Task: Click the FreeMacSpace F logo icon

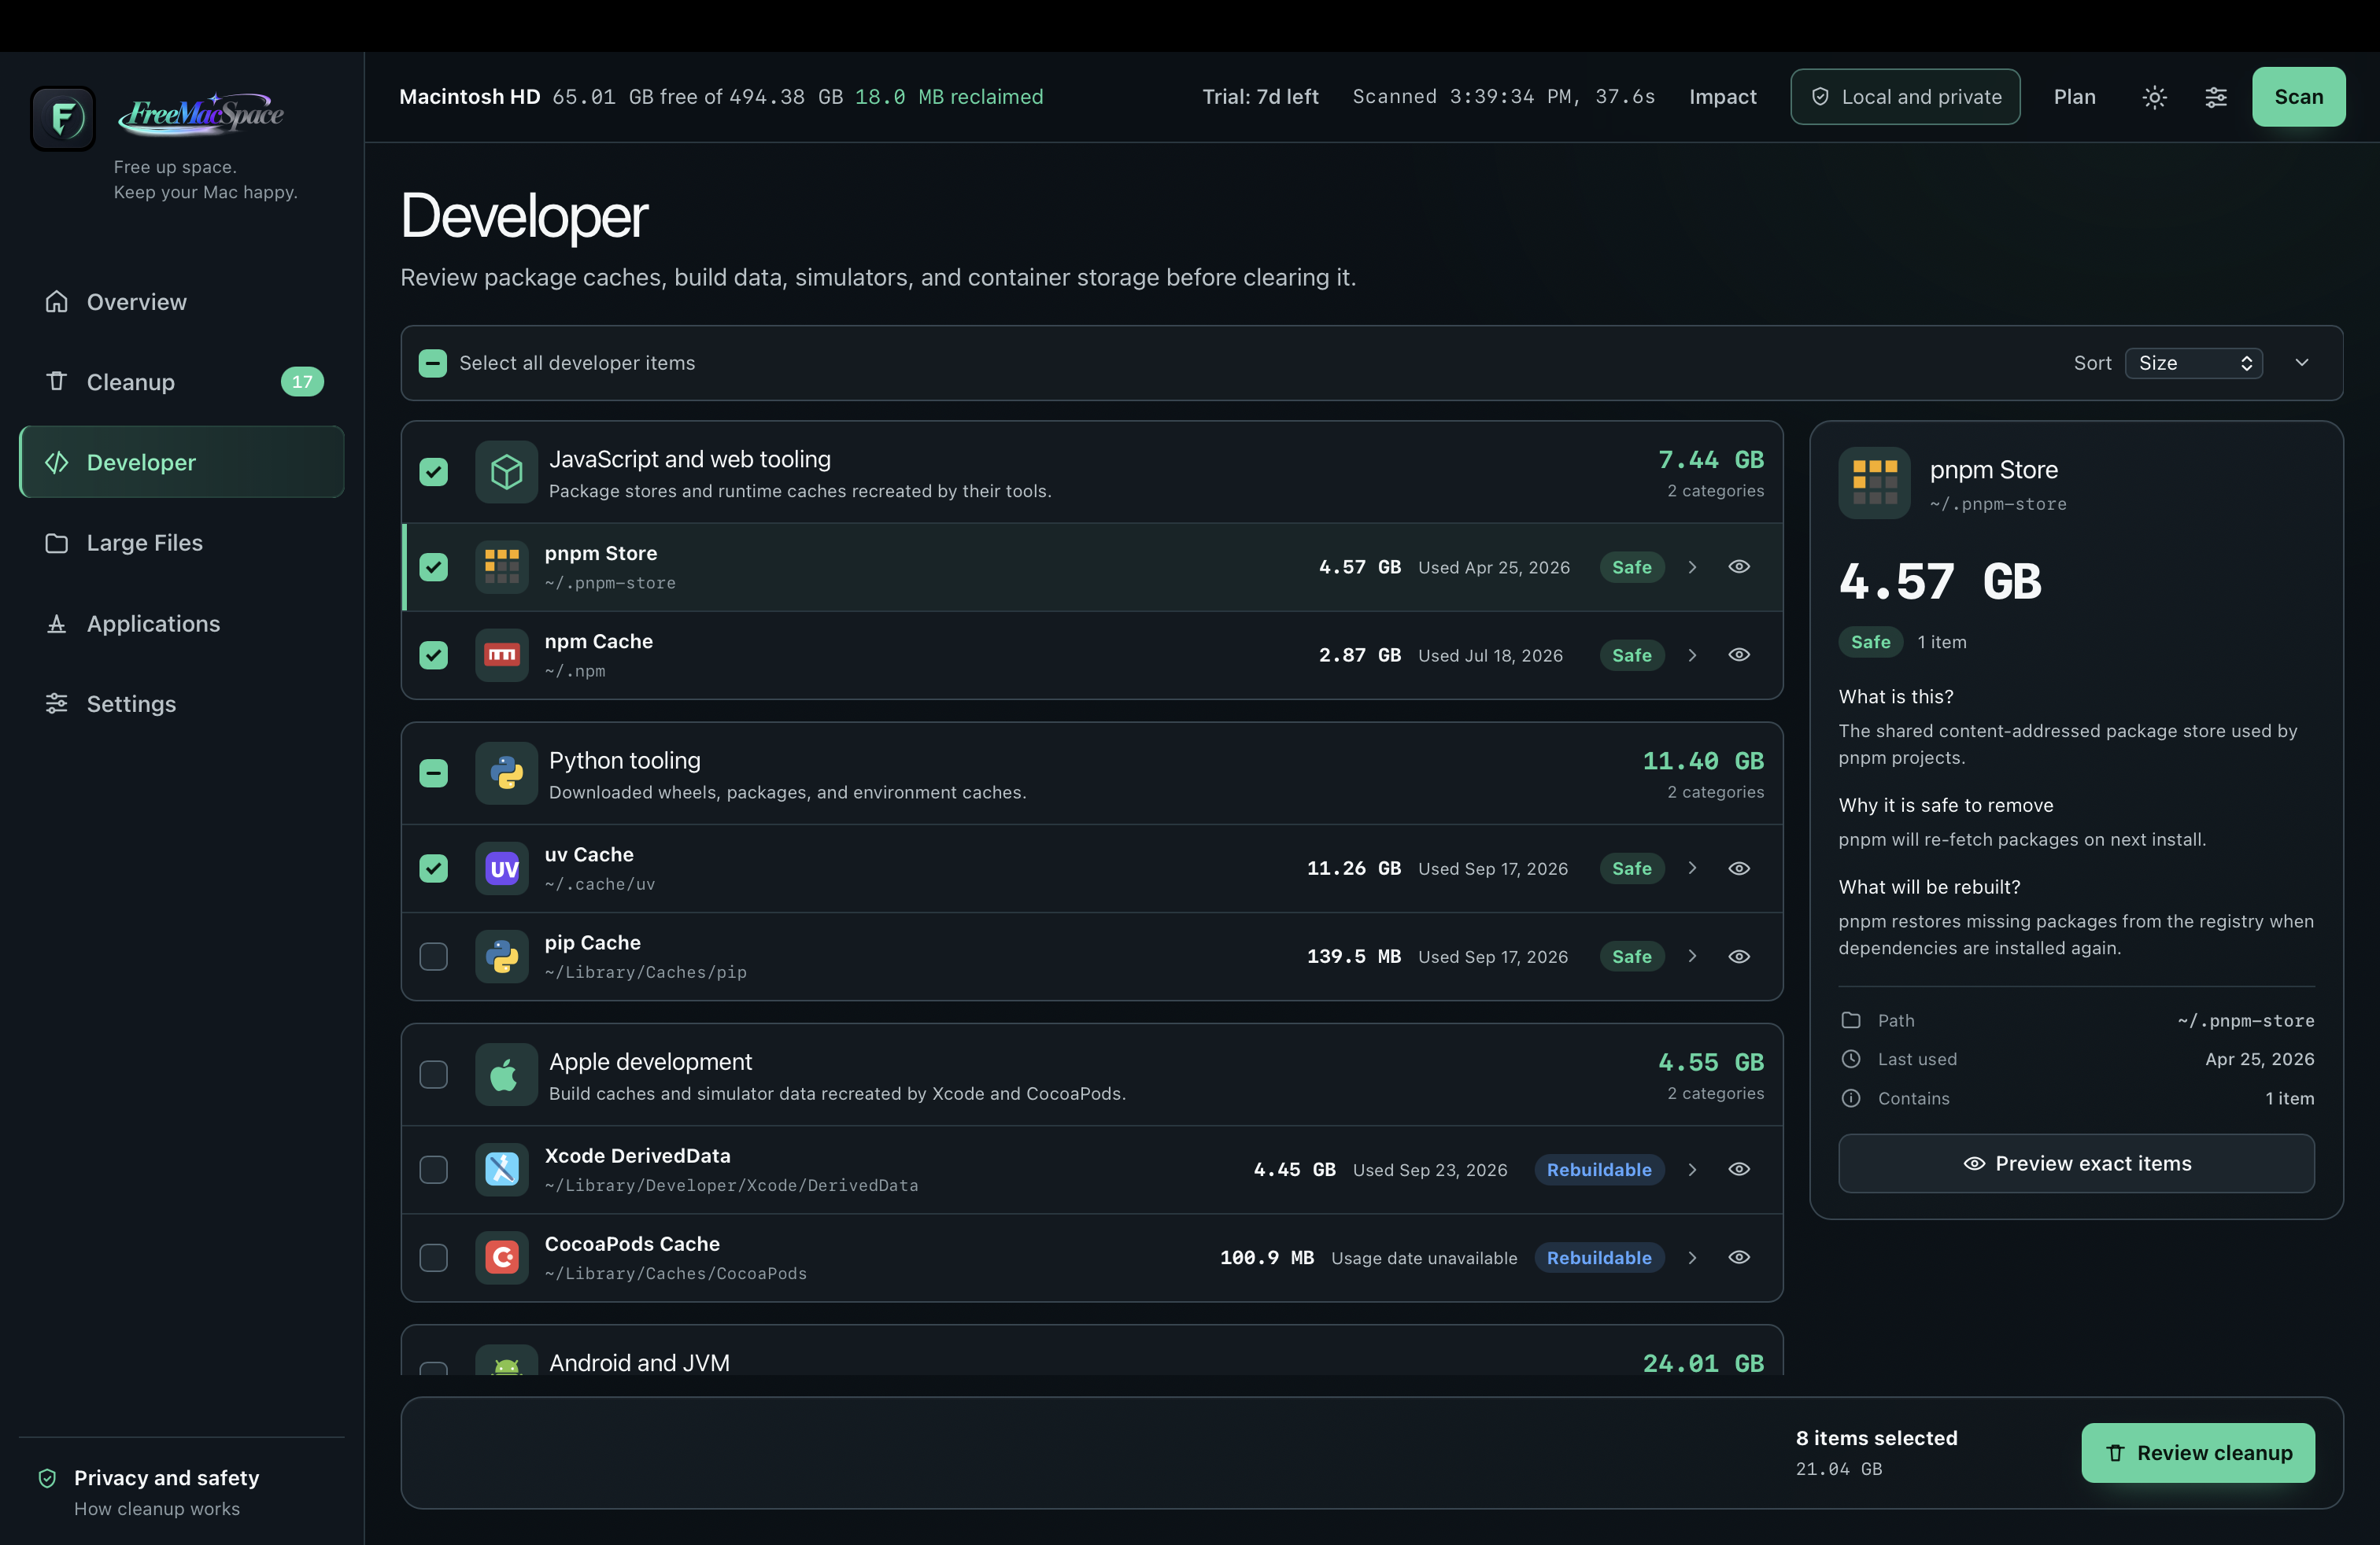Action: (63, 118)
